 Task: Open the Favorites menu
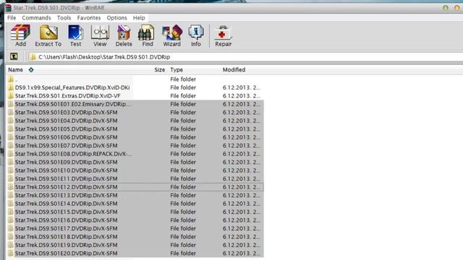point(88,18)
